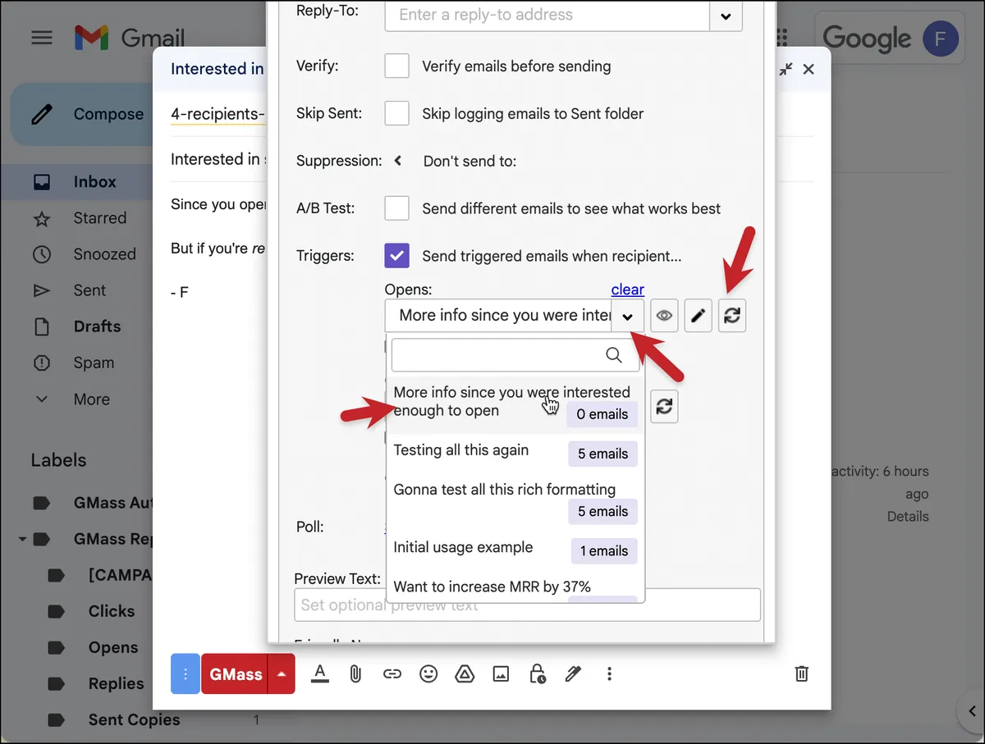Open the Clicks label

(111, 611)
